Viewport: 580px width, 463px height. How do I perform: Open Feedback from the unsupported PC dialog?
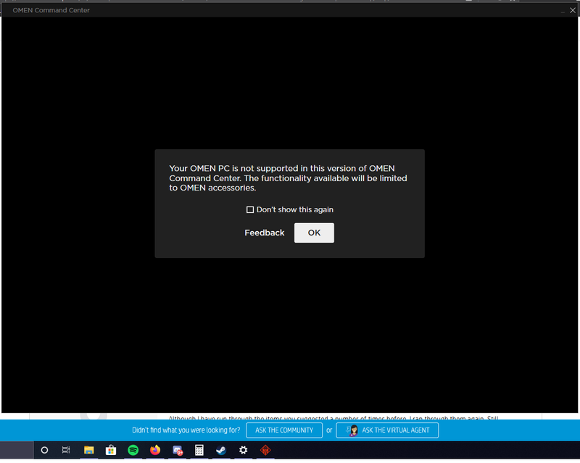click(265, 233)
